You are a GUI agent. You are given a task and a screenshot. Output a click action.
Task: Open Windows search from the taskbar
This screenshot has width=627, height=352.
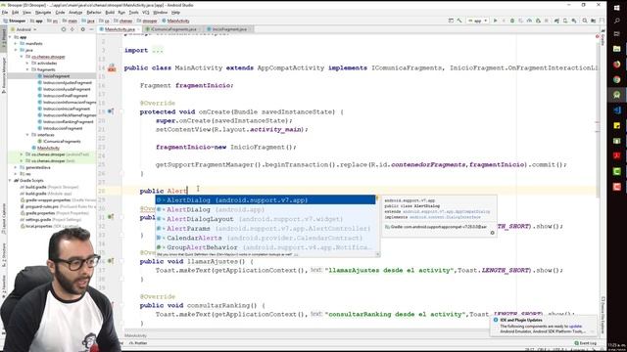point(616,21)
